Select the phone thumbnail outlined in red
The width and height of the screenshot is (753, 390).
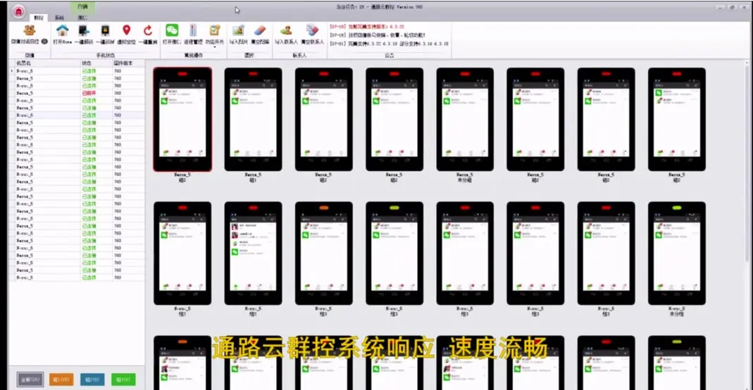(x=182, y=120)
